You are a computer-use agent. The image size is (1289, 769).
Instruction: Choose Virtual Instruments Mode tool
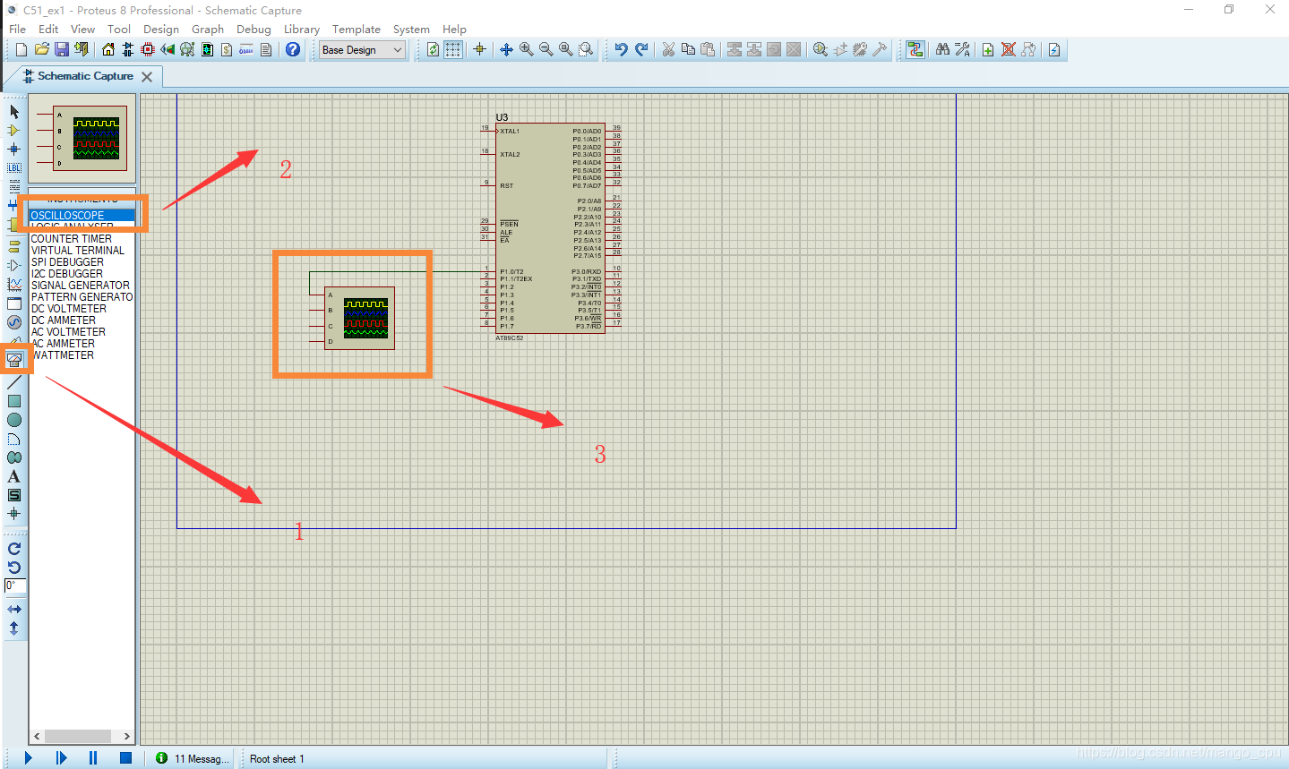click(x=14, y=359)
